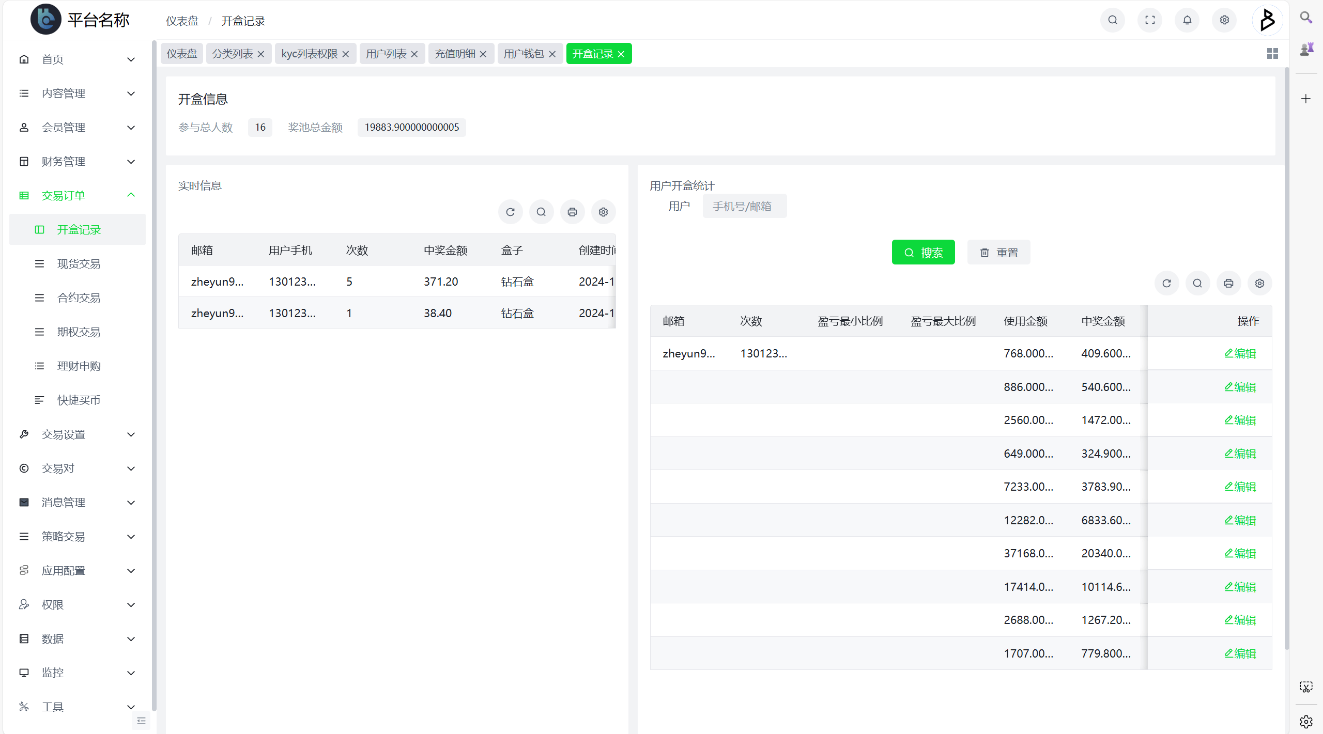
Task: Click the 手机号/邮箱 user input field
Action: 744,207
